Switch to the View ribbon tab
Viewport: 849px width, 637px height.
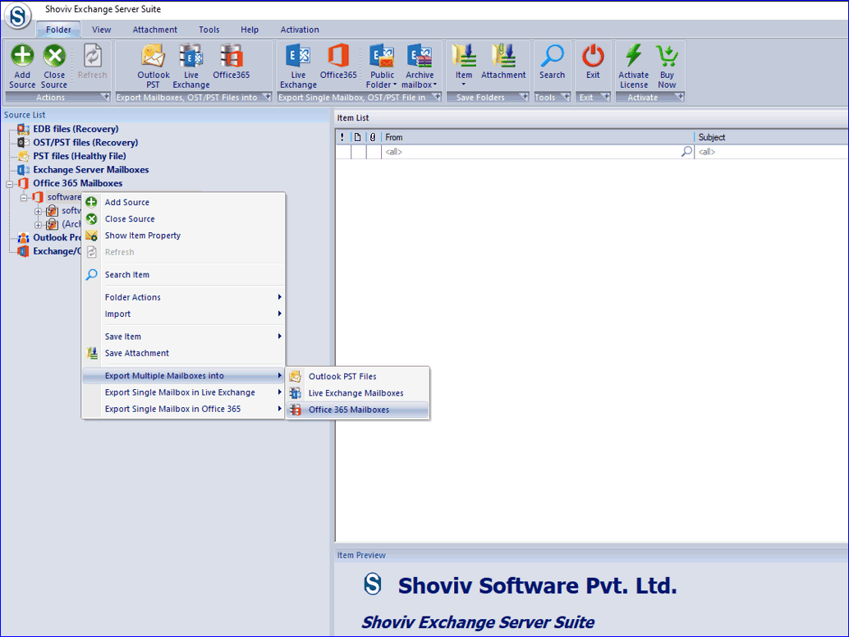tap(101, 30)
